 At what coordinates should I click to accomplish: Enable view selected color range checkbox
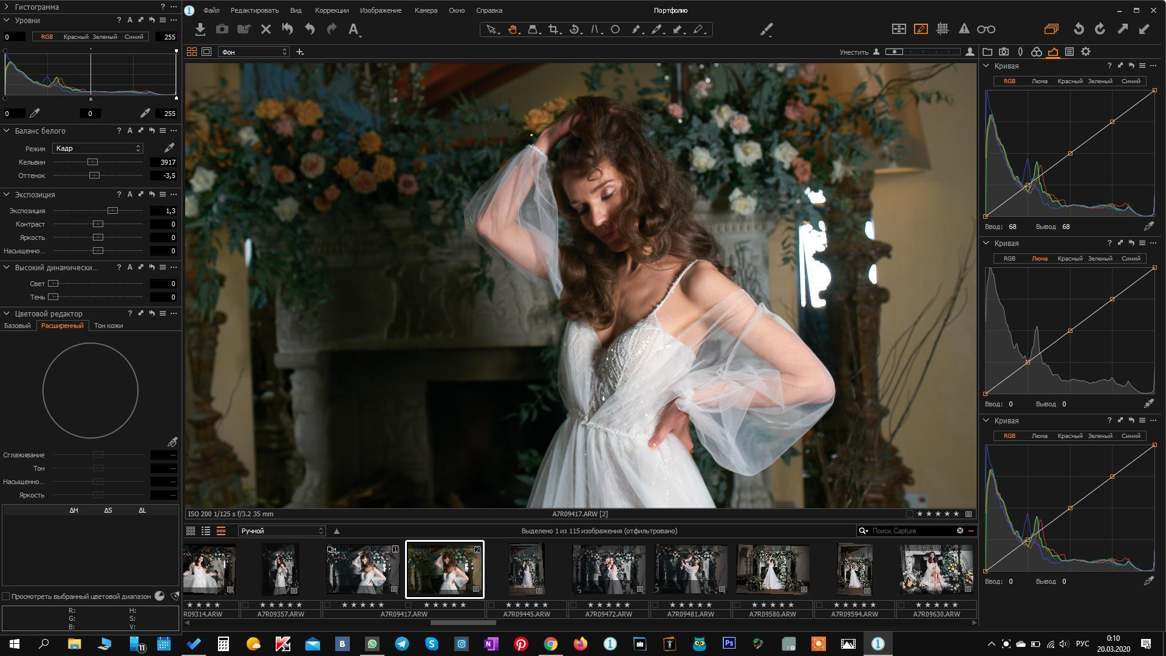pyautogui.click(x=6, y=596)
